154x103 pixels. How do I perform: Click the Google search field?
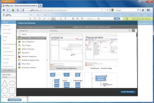[126, 10]
